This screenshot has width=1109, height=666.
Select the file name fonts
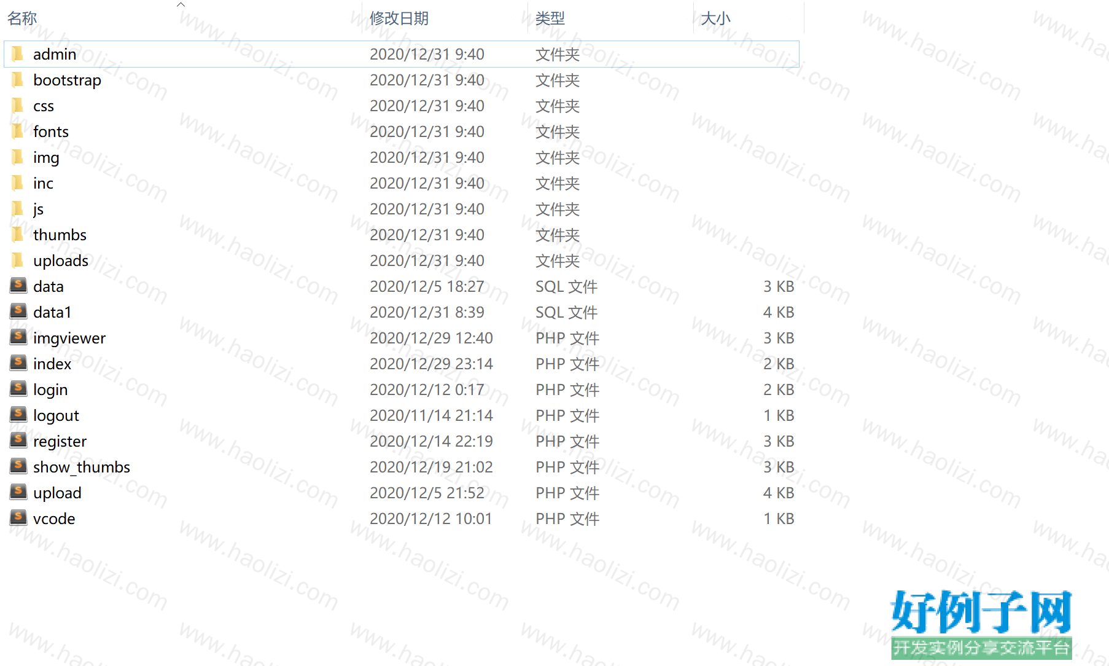pos(51,131)
